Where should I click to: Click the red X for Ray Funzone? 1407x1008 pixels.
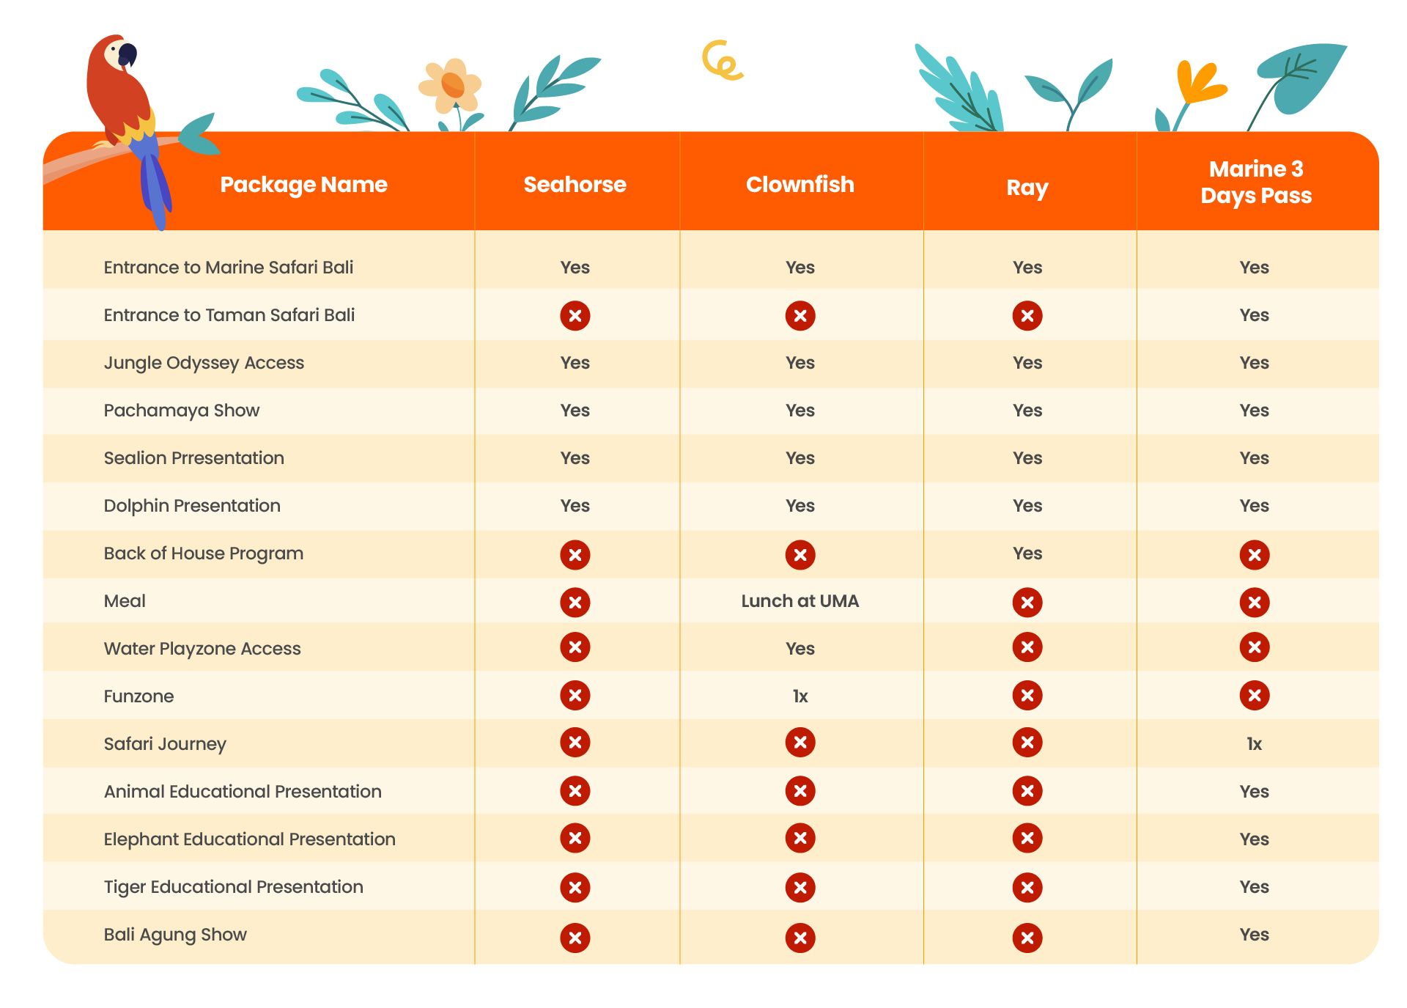click(1027, 695)
